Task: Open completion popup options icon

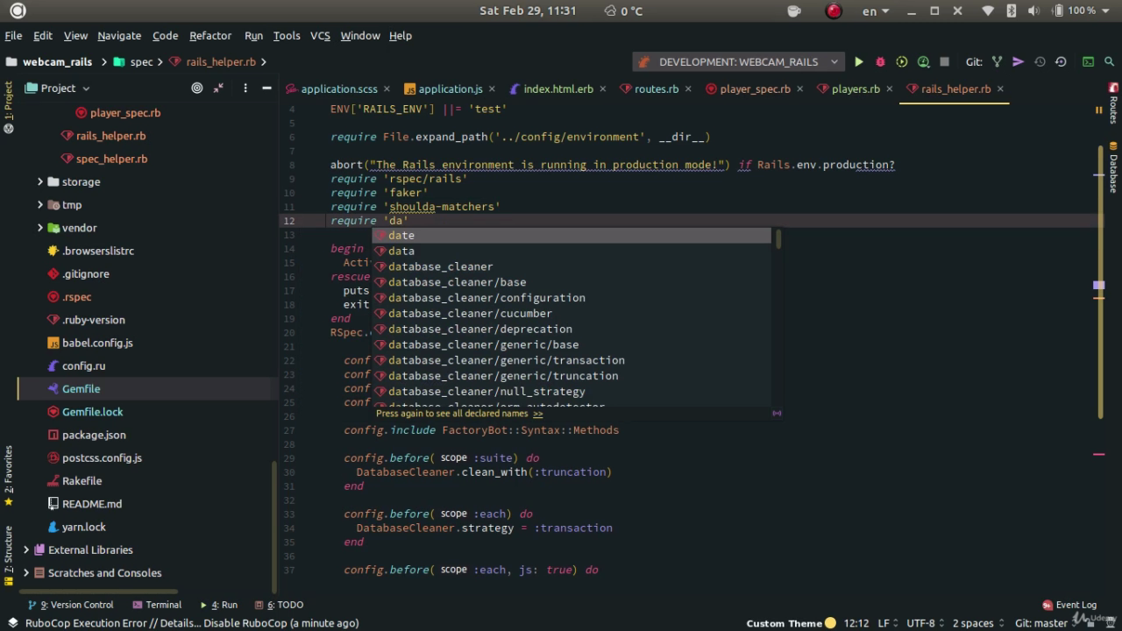Action: [x=776, y=413]
